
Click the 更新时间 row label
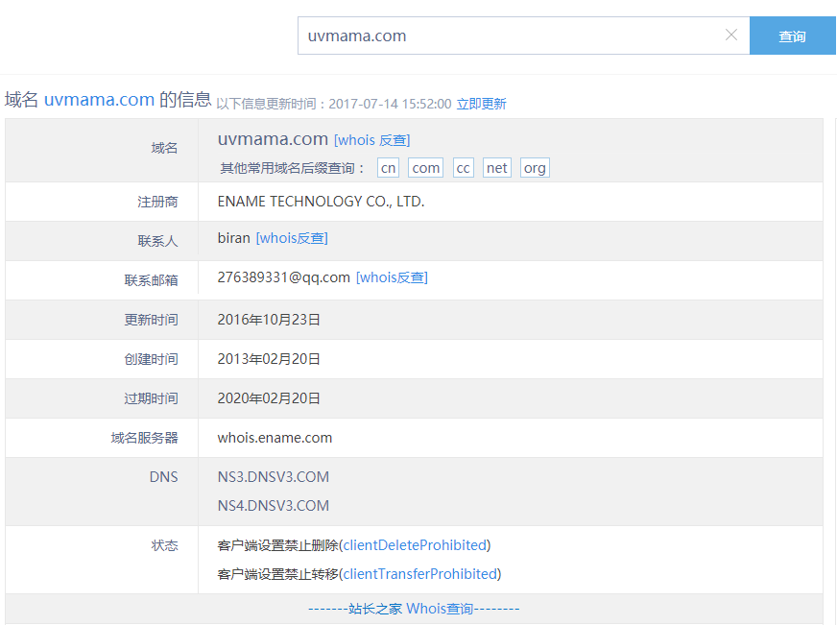[x=151, y=320]
